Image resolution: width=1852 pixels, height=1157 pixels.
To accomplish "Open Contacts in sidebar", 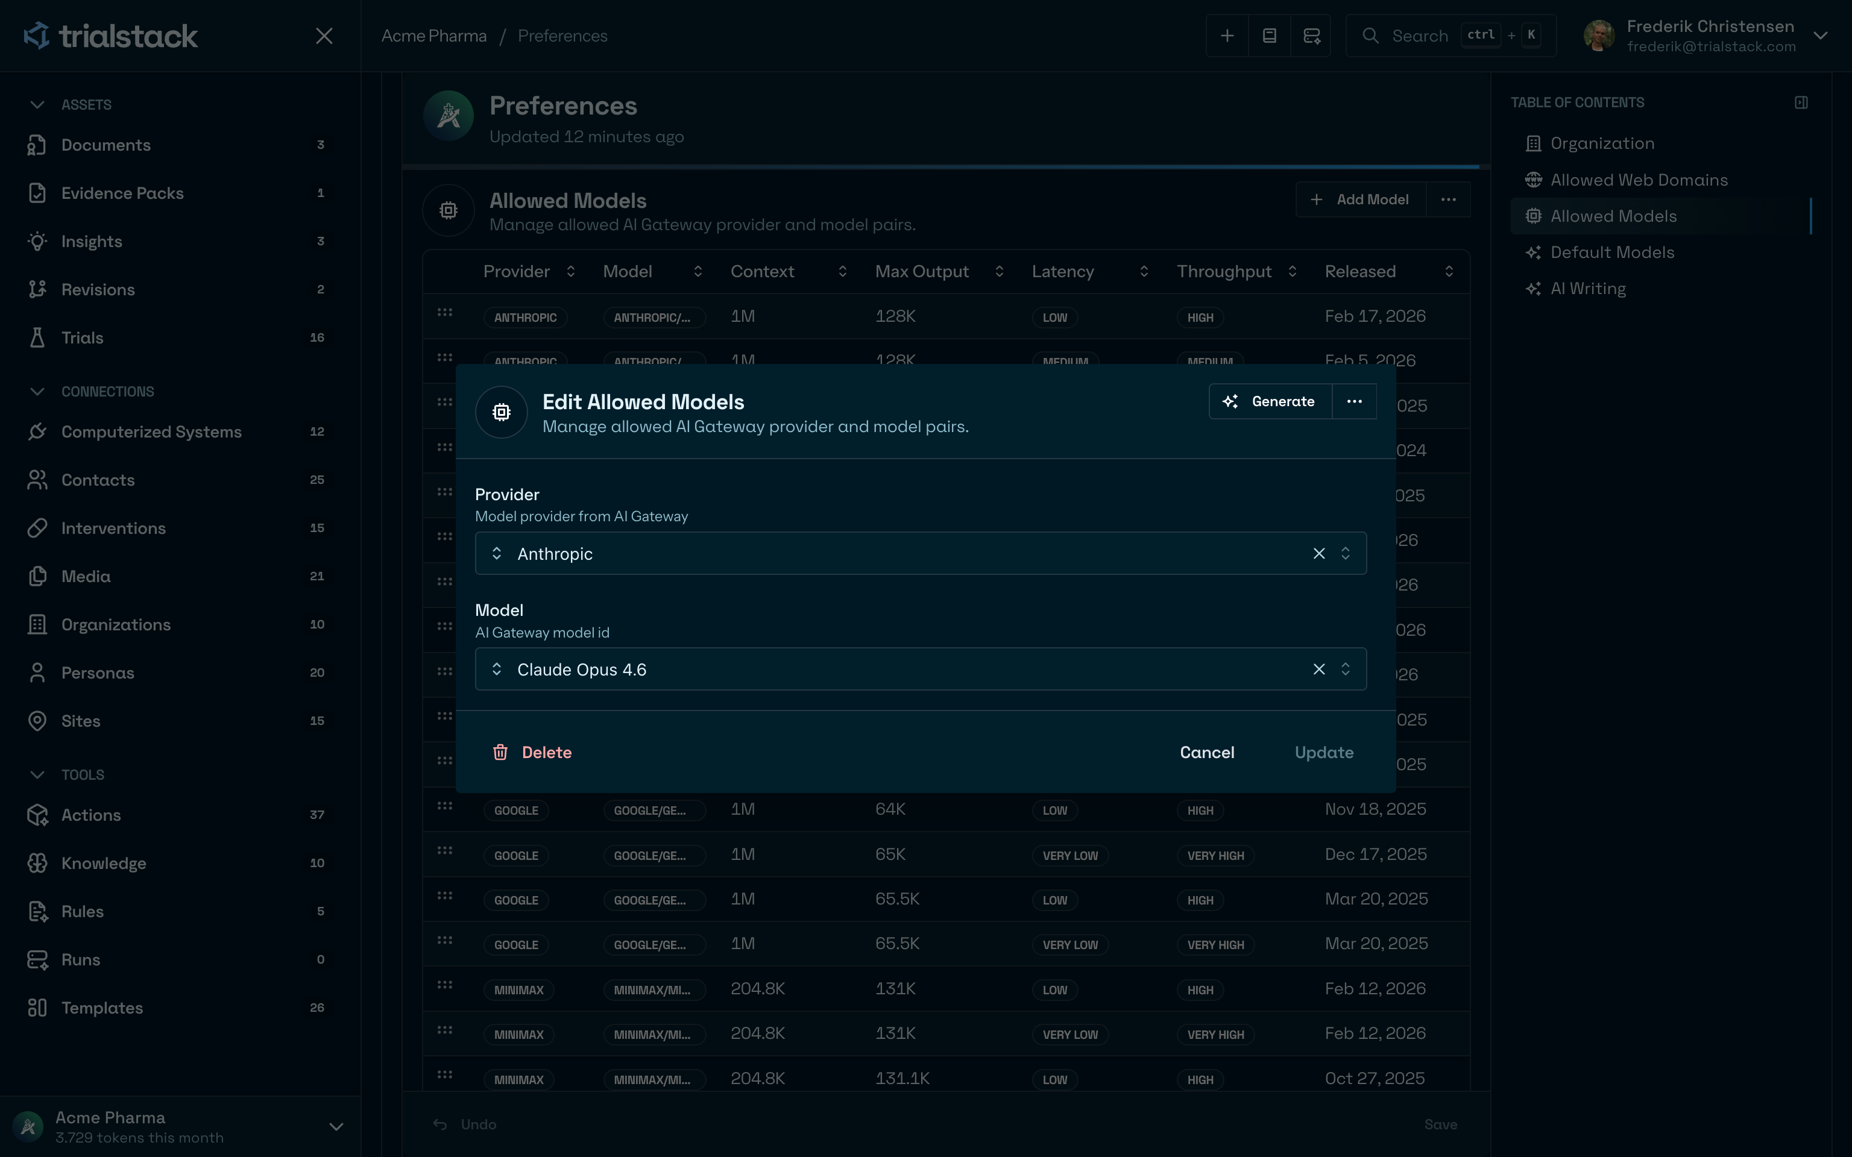I will point(176,480).
